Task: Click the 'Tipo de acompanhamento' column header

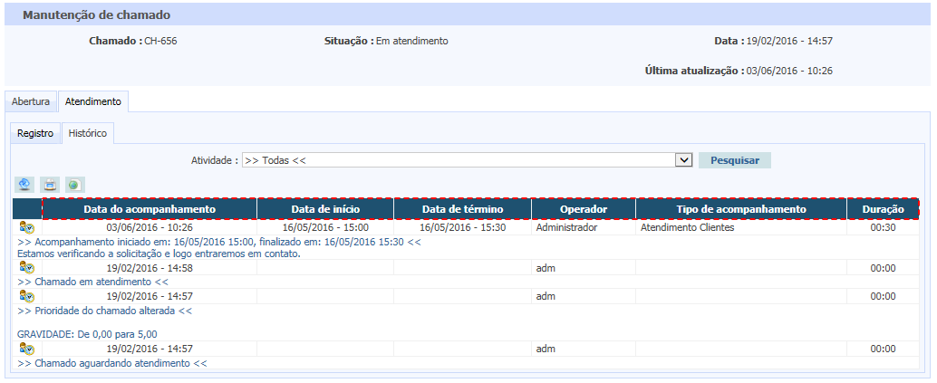Action: click(x=741, y=209)
